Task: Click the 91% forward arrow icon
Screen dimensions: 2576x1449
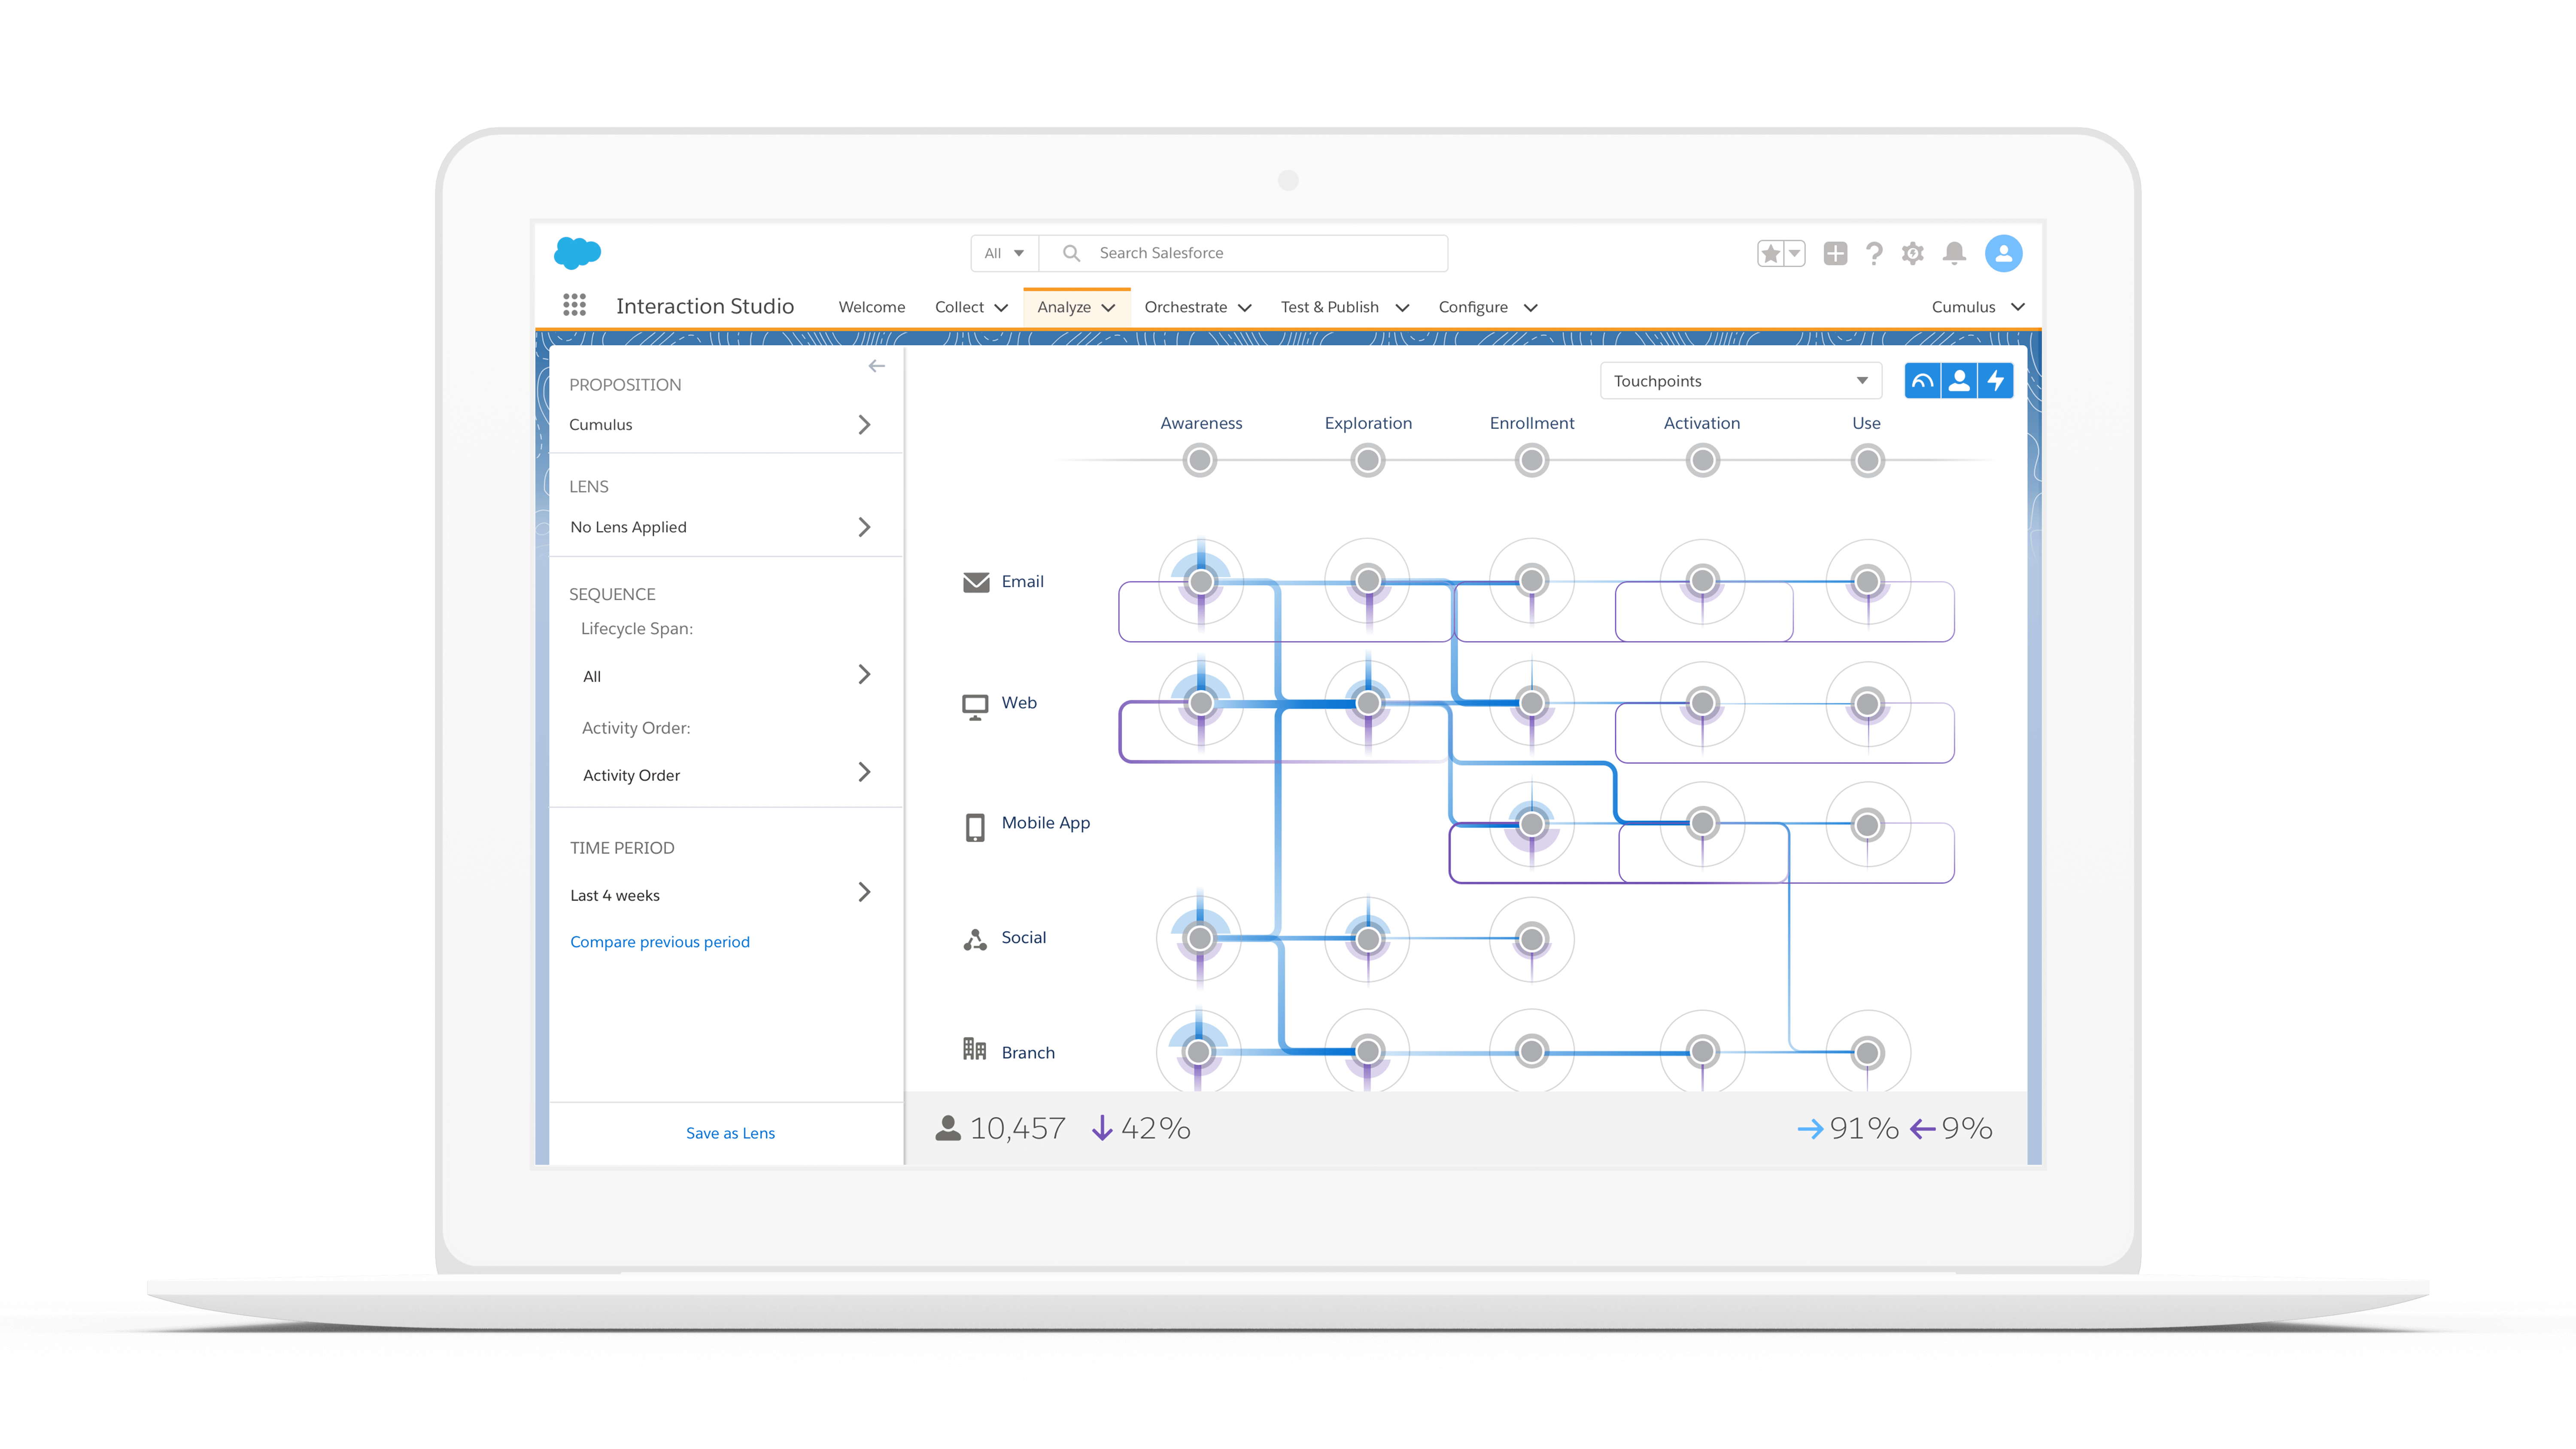Action: 1810,1129
